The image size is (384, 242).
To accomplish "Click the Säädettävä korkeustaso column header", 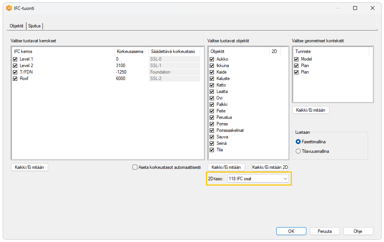I will [174, 51].
